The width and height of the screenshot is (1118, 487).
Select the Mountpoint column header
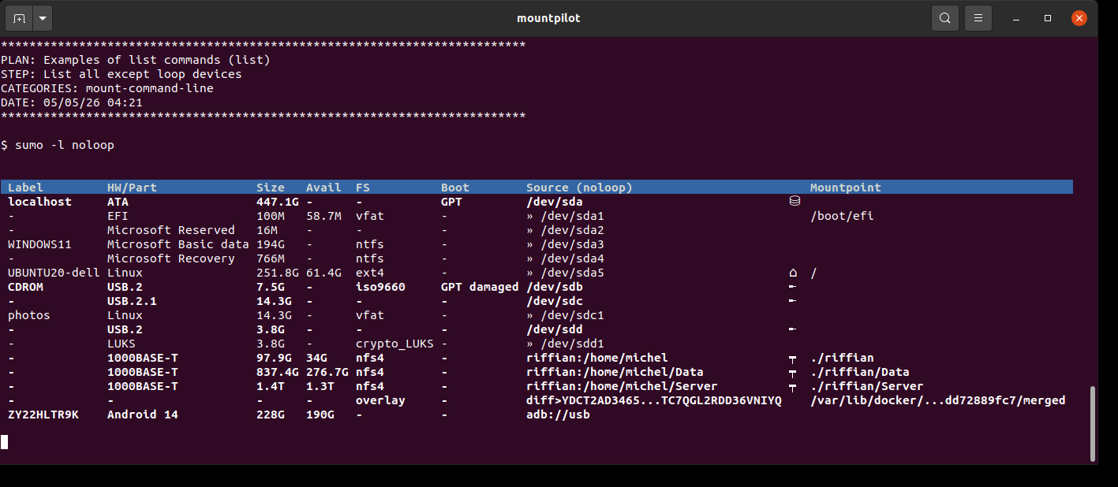pos(846,188)
